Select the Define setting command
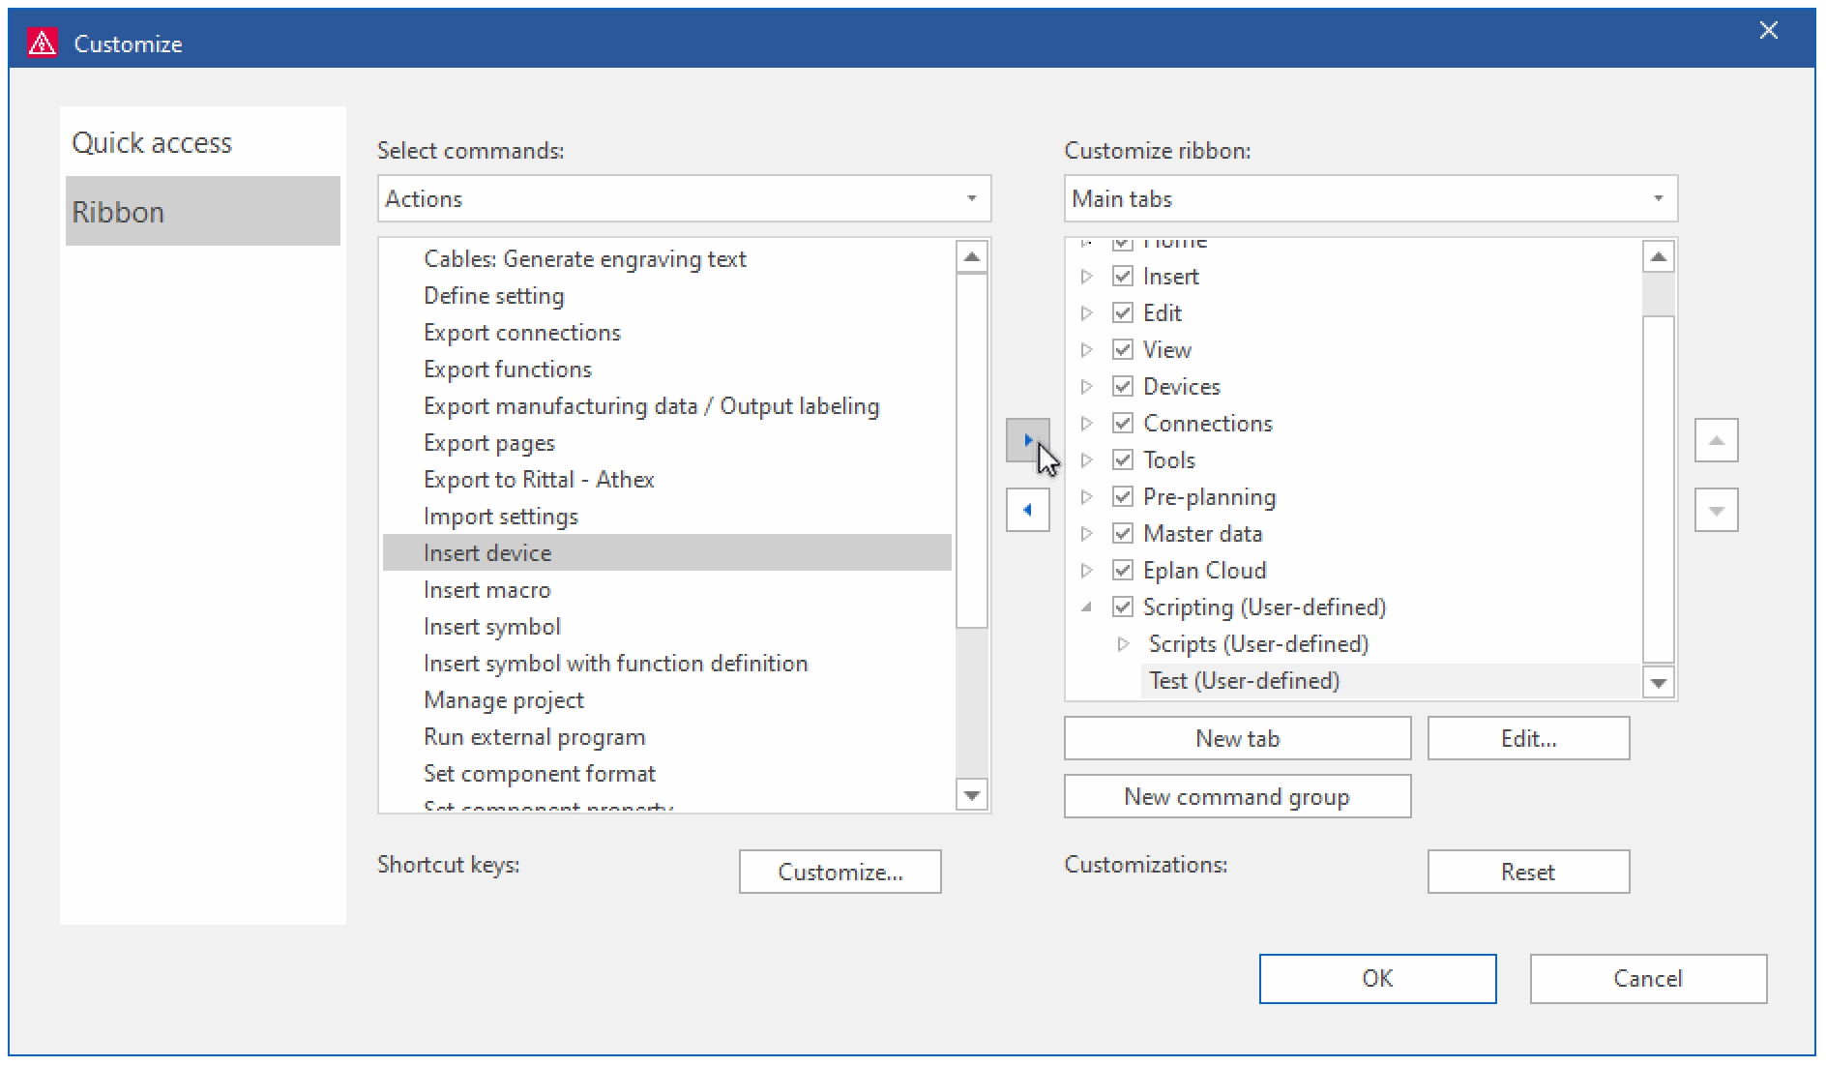The image size is (1826, 1066). [x=667, y=295]
